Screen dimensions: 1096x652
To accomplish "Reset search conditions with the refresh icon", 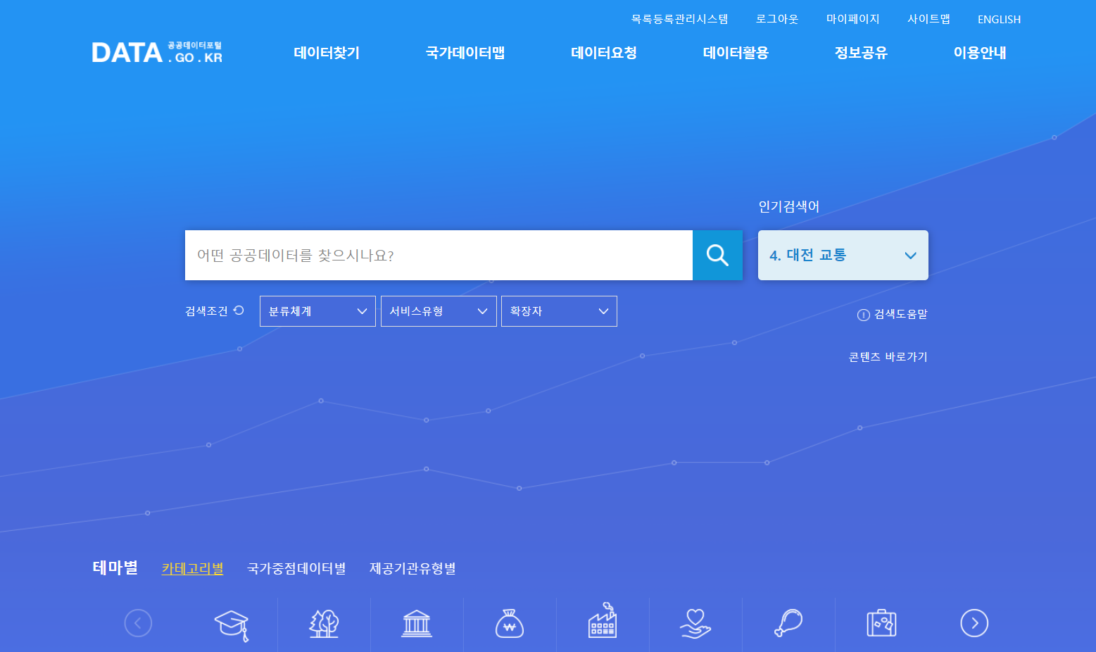I will (x=239, y=311).
